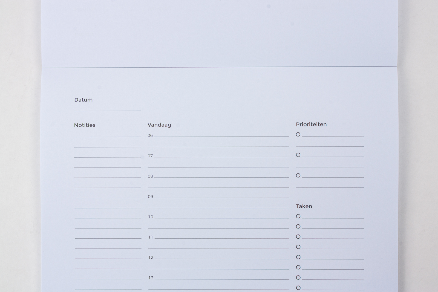The height and width of the screenshot is (292, 438).
Task: Click the 07 hour label
Action: (x=150, y=156)
